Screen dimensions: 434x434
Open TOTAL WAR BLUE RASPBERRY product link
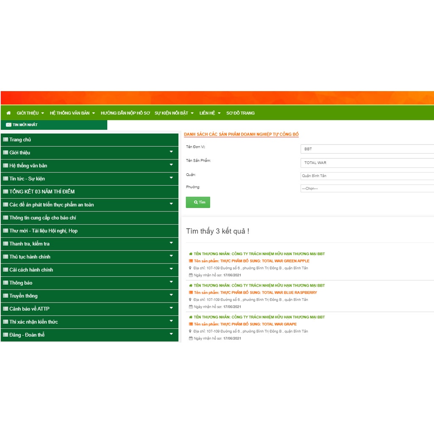255,292
